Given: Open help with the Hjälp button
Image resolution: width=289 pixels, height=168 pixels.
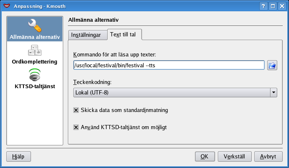Looking at the screenshot, I should point(18,157).
